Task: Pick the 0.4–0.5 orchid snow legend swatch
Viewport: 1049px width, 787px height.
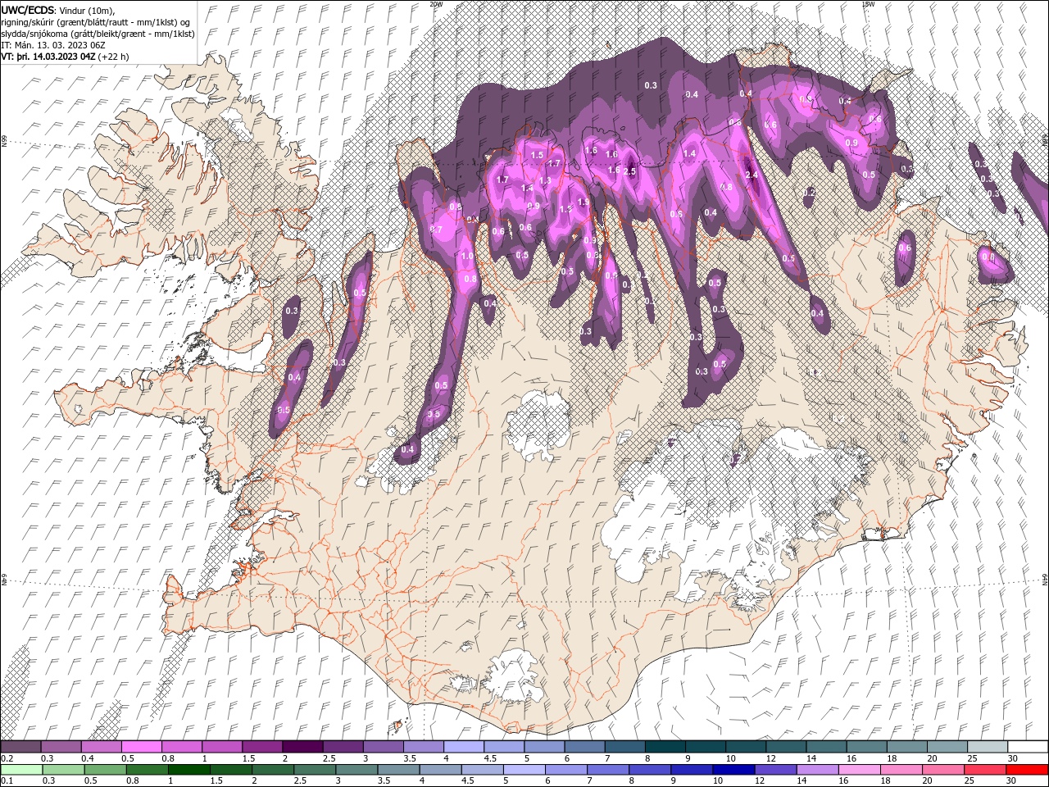Action: pyautogui.click(x=102, y=747)
